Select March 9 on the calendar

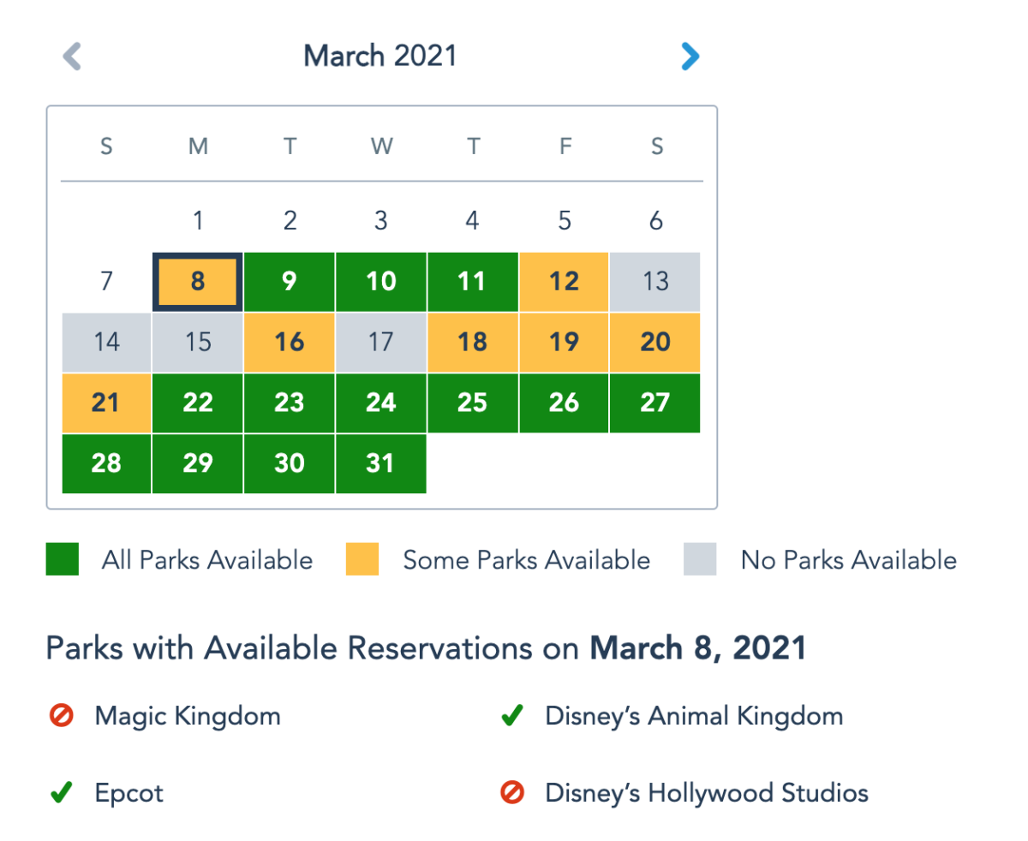[290, 282]
